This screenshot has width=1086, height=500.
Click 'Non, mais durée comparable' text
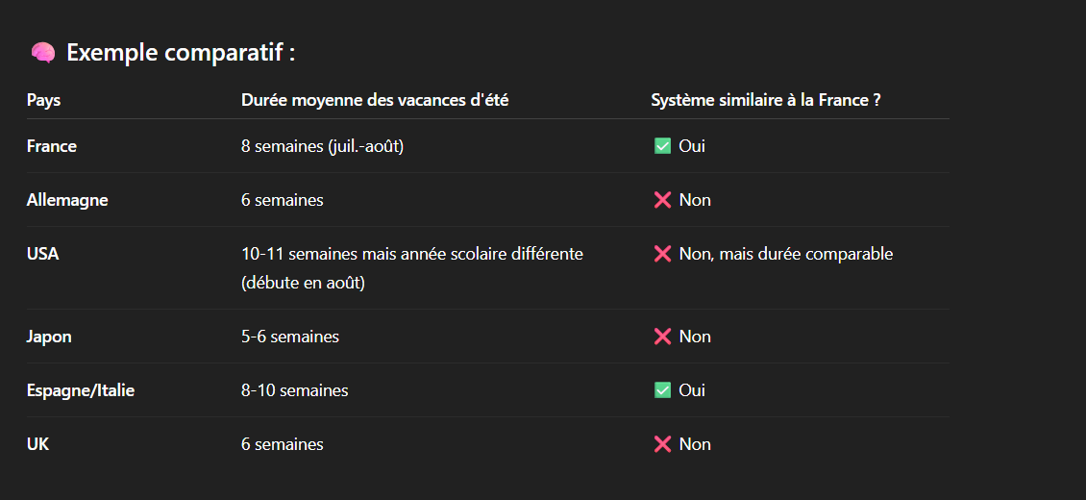[786, 254]
